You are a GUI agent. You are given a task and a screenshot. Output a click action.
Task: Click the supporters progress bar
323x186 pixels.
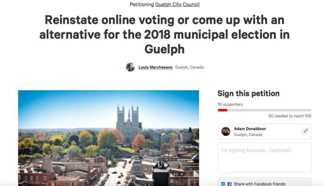pos(264,110)
